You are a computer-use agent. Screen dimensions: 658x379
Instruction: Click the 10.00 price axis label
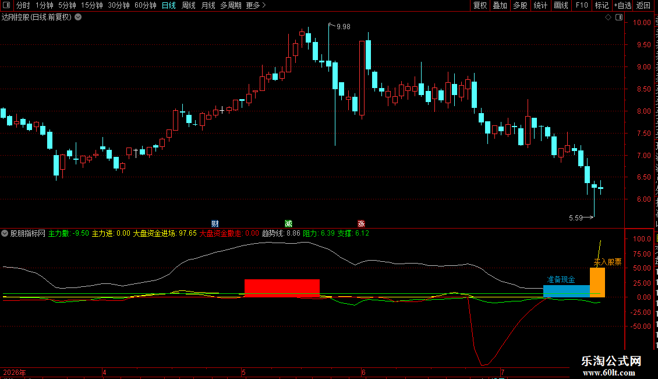click(642, 23)
